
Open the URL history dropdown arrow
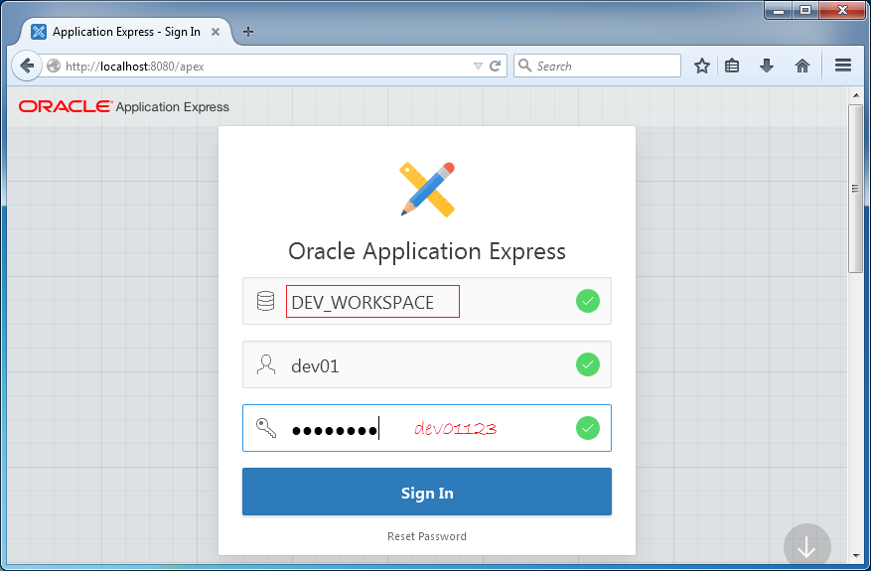coord(478,67)
